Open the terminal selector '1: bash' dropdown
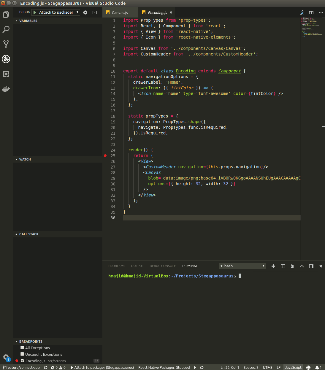325x370 pixels. coord(242,266)
